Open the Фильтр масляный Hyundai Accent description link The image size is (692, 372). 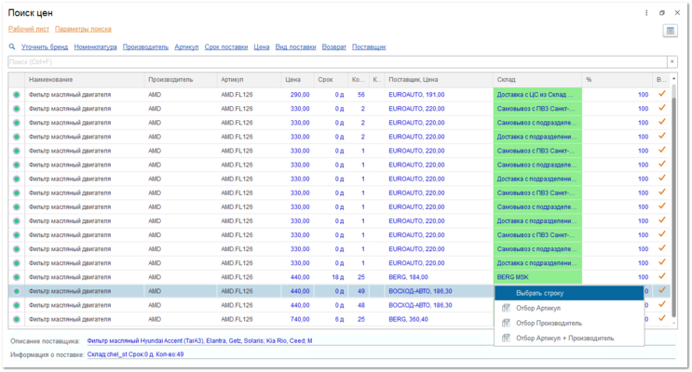pos(199,340)
